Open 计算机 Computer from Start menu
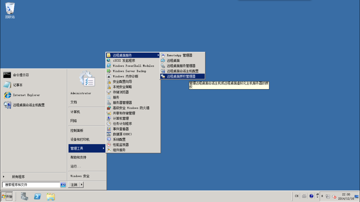Viewport: 360px width, 202px height. pyautogui.click(x=87, y=112)
